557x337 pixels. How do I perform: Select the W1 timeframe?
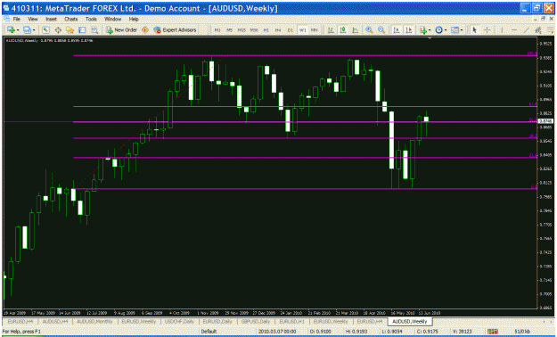(x=303, y=30)
